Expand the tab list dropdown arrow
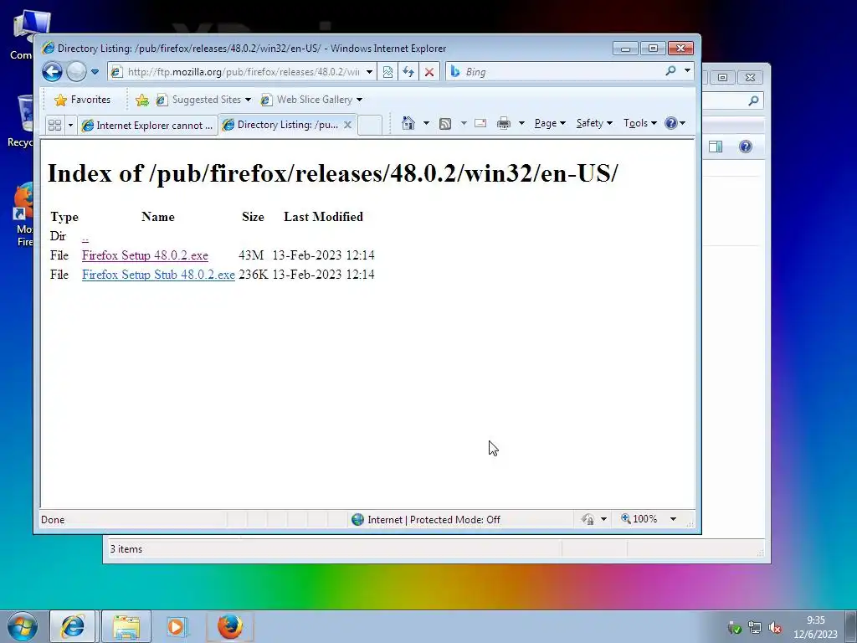857x643 pixels. (x=70, y=126)
